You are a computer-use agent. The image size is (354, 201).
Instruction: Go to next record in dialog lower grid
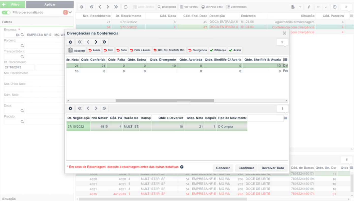pos(96,109)
